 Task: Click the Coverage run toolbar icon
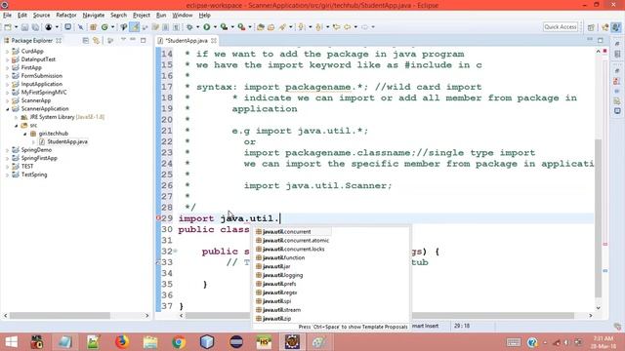tap(224, 27)
